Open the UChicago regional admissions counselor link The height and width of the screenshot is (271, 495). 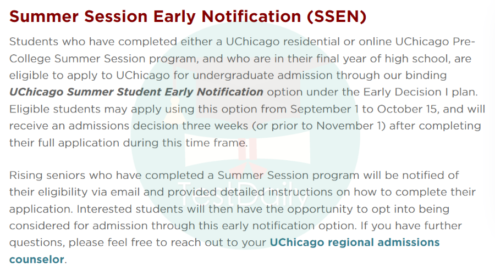coord(355,242)
